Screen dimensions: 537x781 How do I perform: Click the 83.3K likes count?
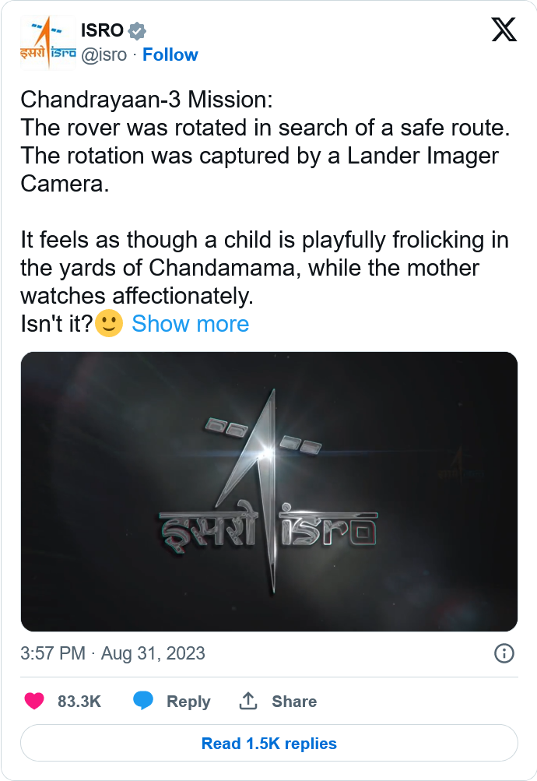pyautogui.click(x=79, y=701)
